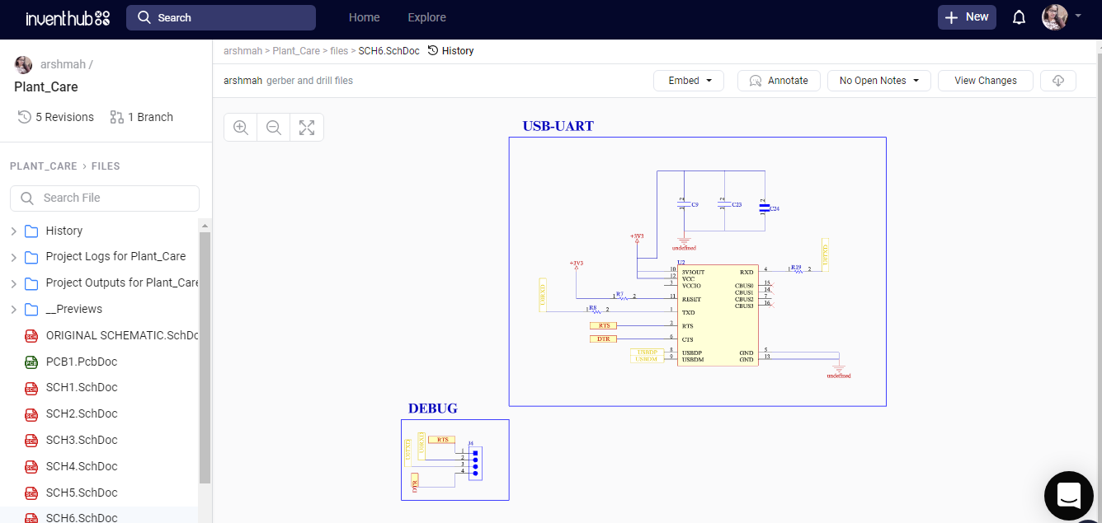The width and height of the screenshot is (1102, 523).
Task: Open 5 Revisions
Action: (x=56, y=117)
